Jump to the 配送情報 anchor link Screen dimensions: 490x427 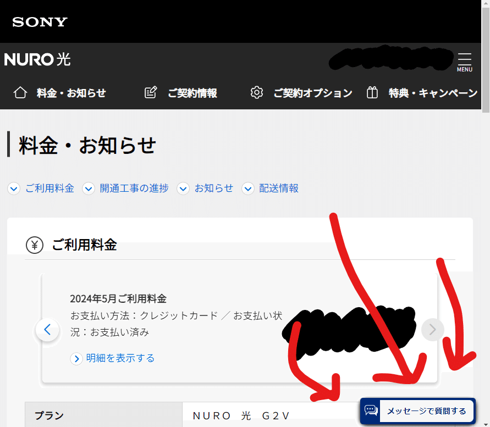[x=279, y=188]
